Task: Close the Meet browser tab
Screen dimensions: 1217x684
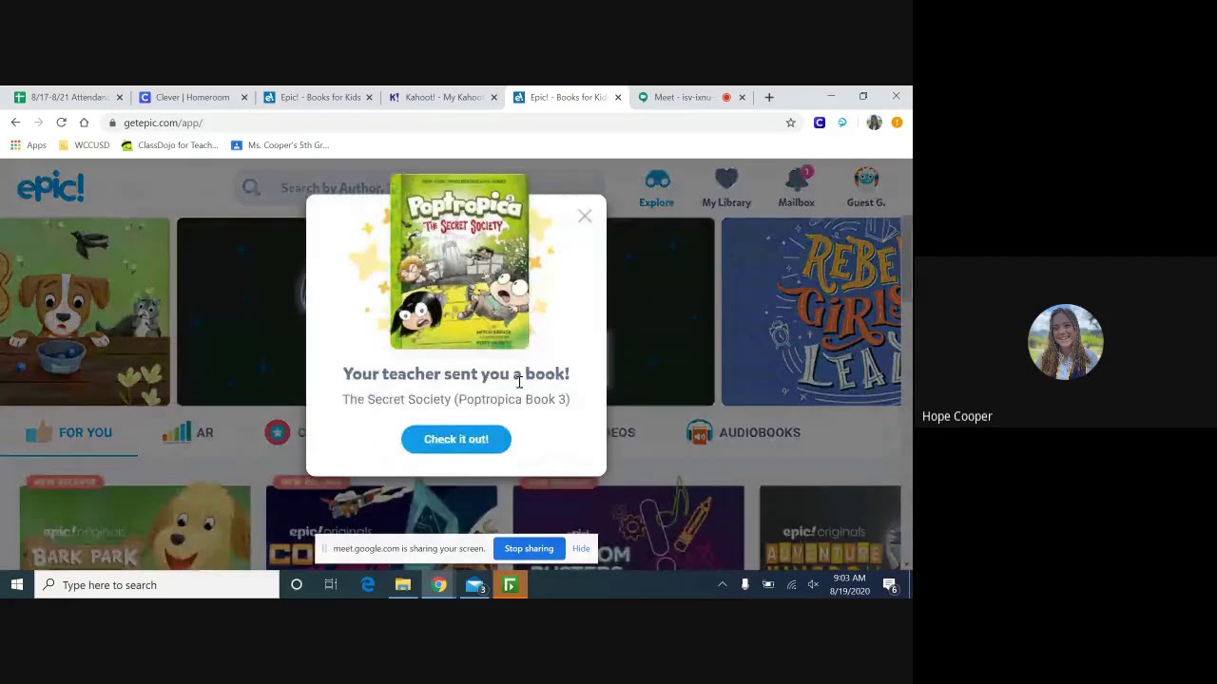Action: 743,97
